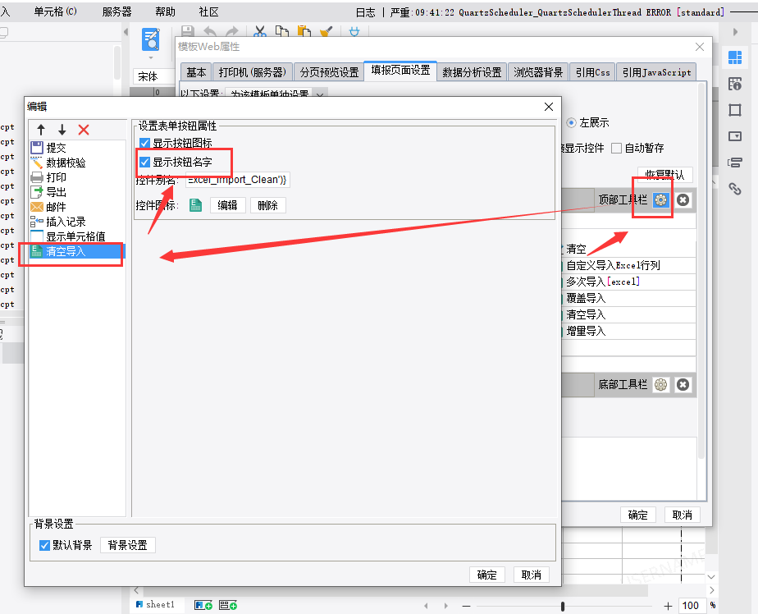
Task: Click the zoom slider handle
Action: click(x=563, y=607)
